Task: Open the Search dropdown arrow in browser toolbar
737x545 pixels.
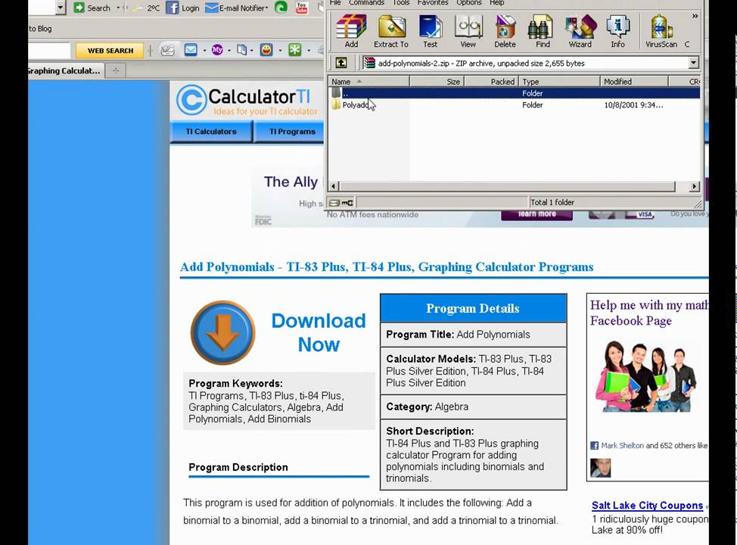Action: point(118,8)
